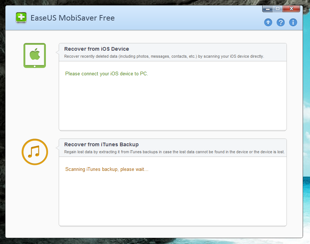Open help via the question mark icon
This screenshot has width=310, height=244.
pos(281,22)
